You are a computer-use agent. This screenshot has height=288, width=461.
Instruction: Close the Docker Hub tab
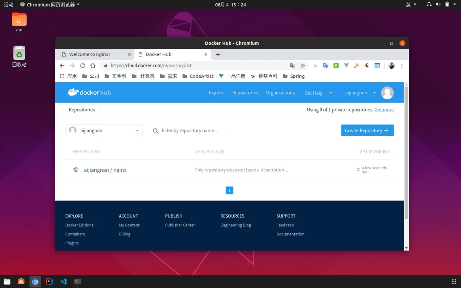click(206, 54)
